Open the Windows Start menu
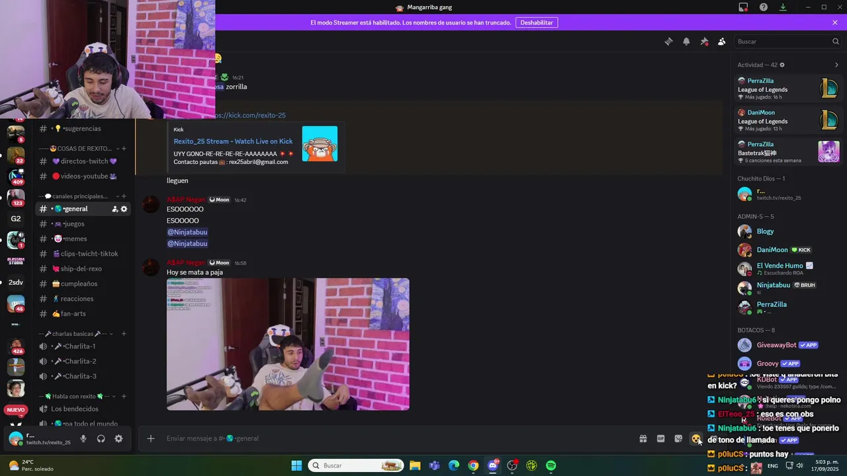 296,465
